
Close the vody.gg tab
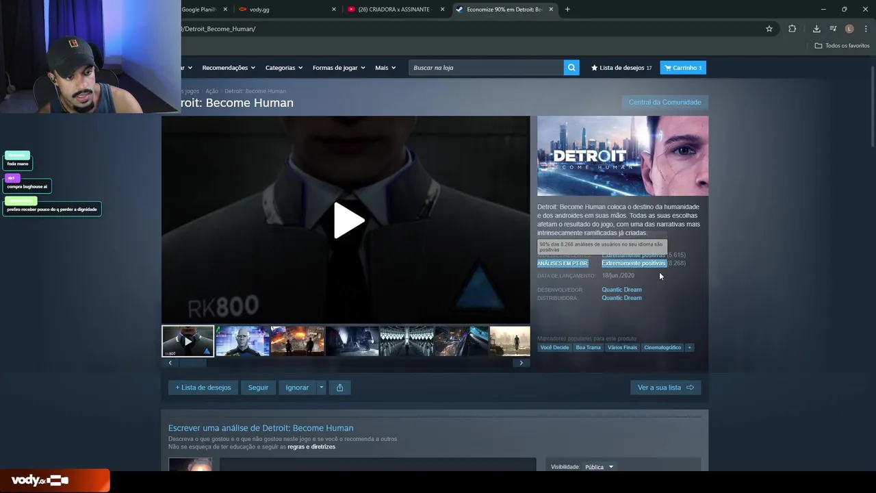(x=334, y=10)
